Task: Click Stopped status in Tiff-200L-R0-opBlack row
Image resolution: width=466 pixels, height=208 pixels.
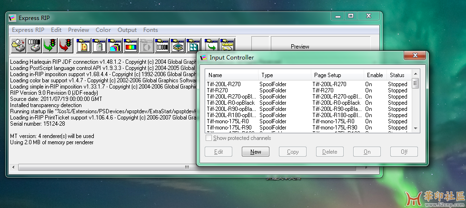Action: click(x=397, y=103)
